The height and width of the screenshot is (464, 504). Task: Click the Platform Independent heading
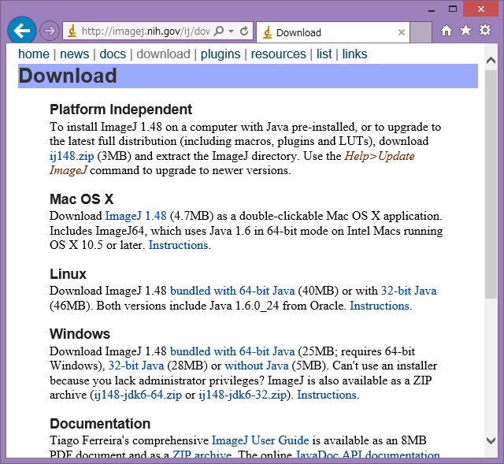pyautogui.click(x=120, y=110)
